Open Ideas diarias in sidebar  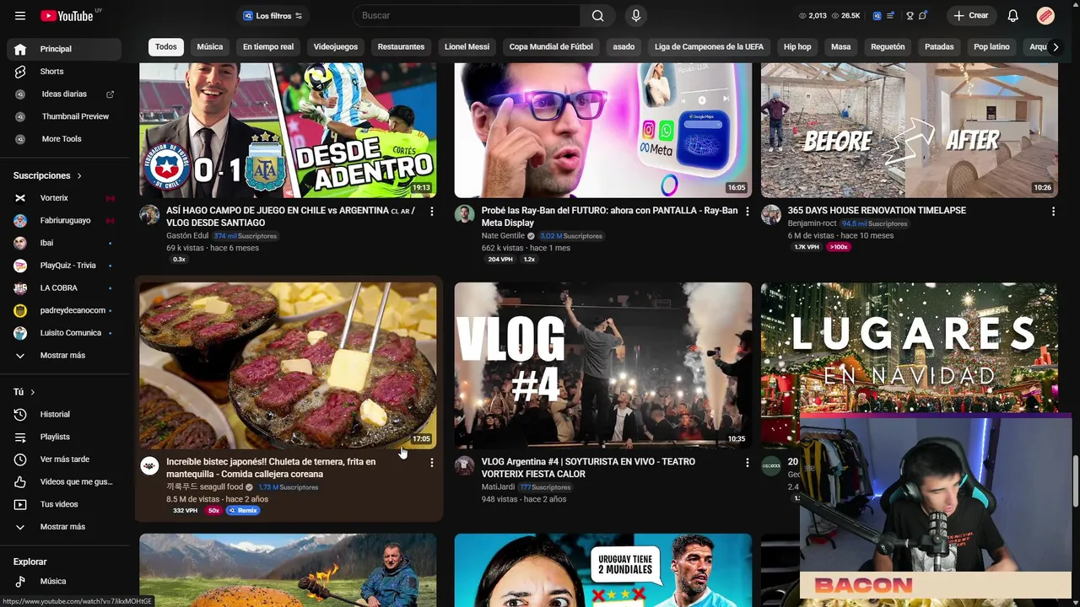66,94
